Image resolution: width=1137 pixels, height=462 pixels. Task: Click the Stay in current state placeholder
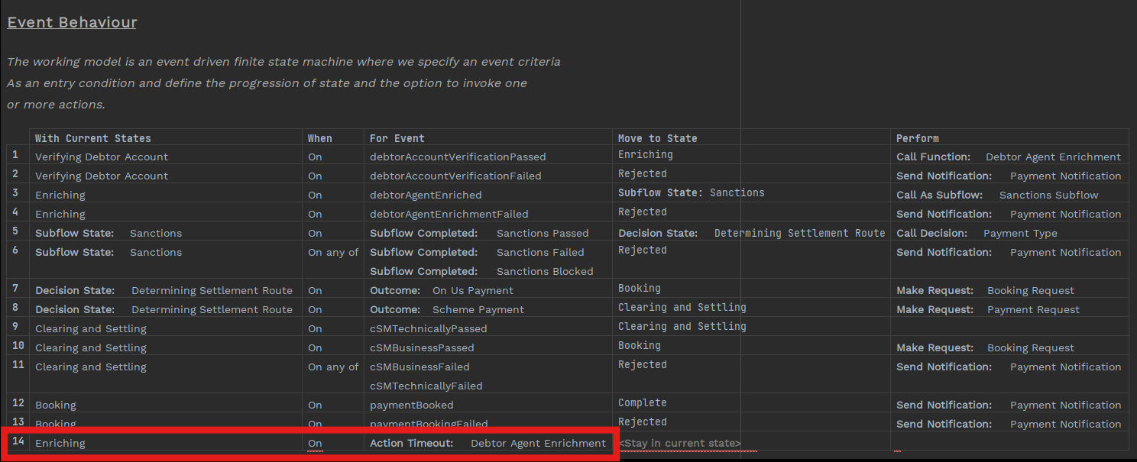[679, 443]
